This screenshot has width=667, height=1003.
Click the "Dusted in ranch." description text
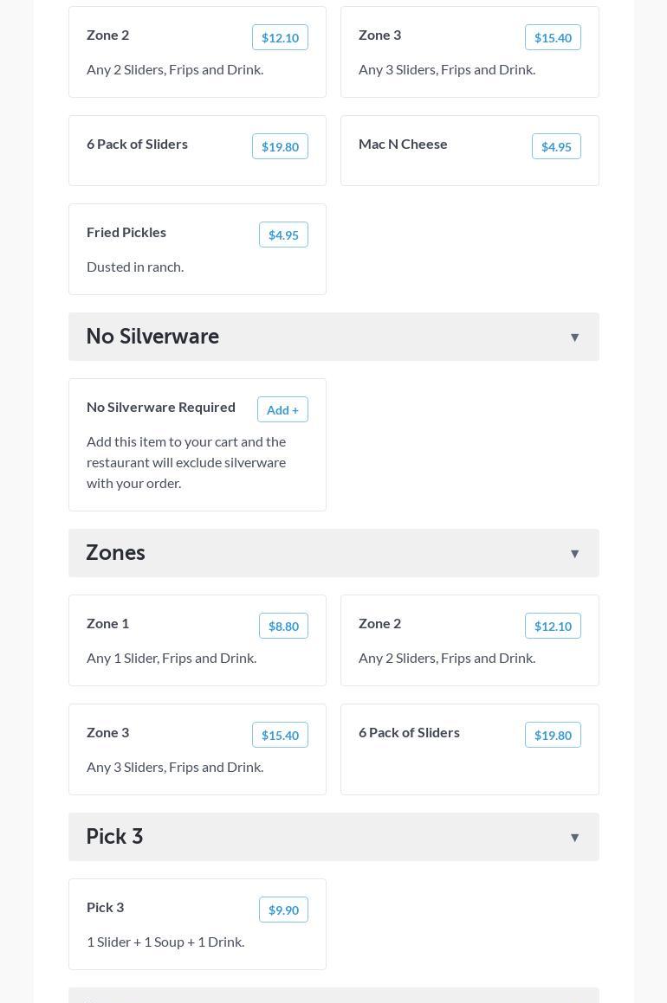135,267
